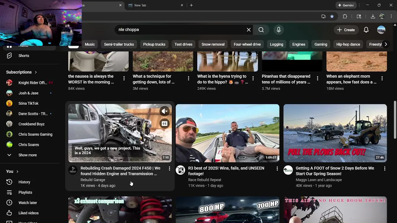The height and width of the screenshot is (223, 397).
Task: Open Maggs Lawn and Landscape link
Action: [319, 180]
